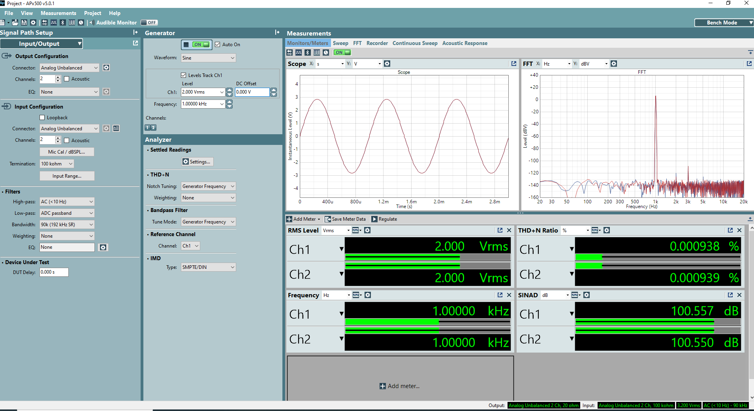Click Audible Monitor speaker icon

pos(92,23)
